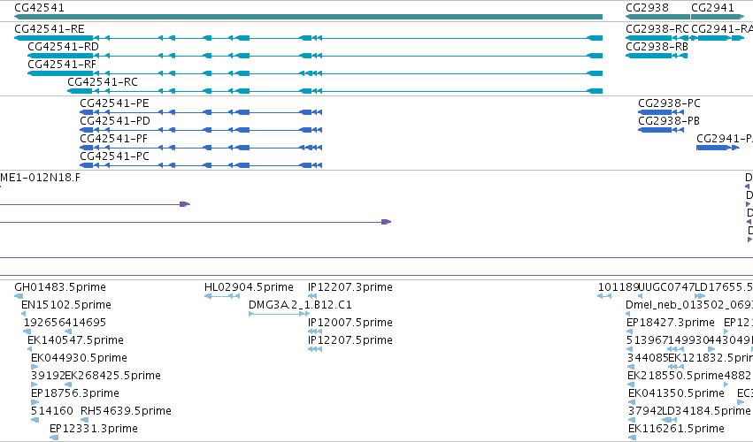This screenshot has width=753, height=442.
Task: Click EST EK268425.5prime
Action: (x=113, y=376)
